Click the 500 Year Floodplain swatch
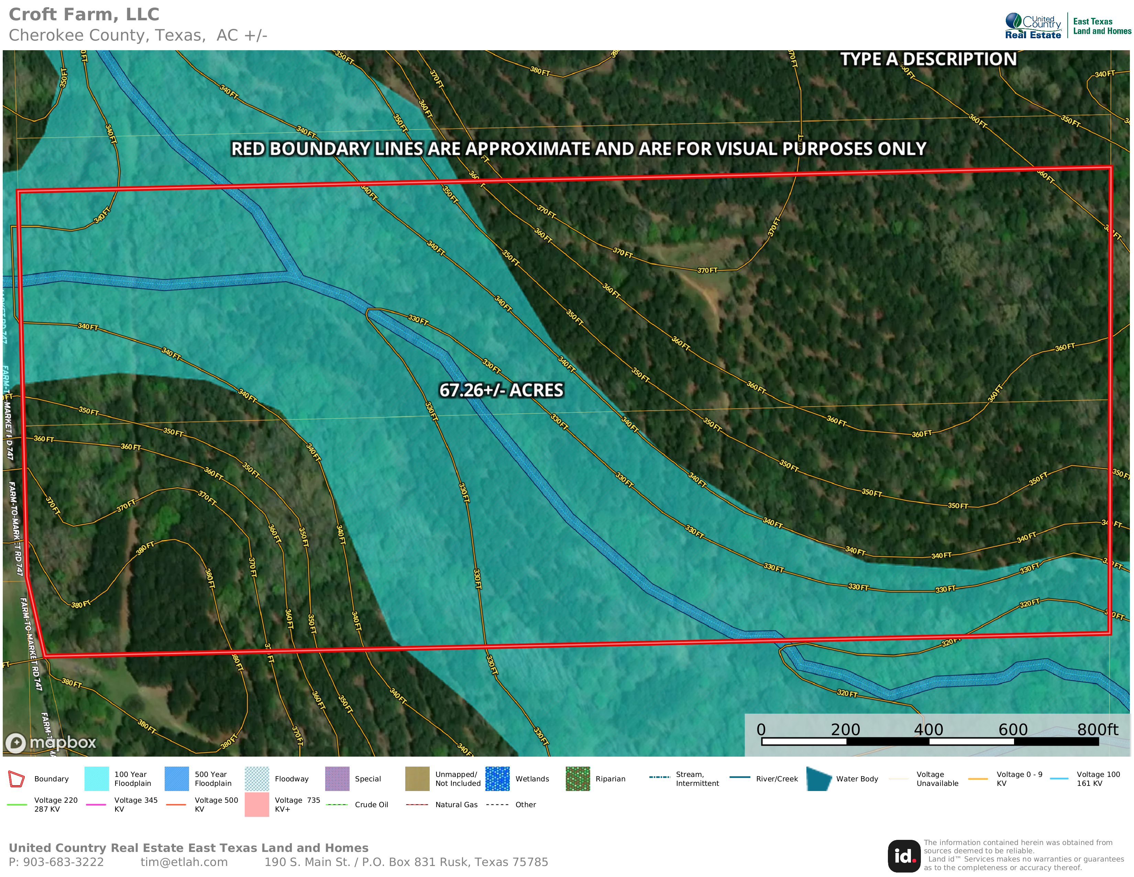The width and height of the screenshot is (1134, 877). point(177,779)
